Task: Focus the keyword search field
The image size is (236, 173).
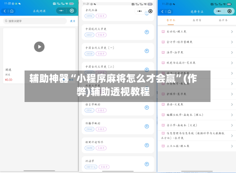Action: 35,21
